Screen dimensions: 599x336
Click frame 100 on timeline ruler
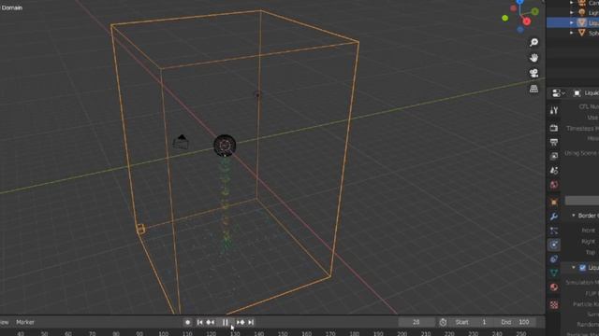[164, 334]
